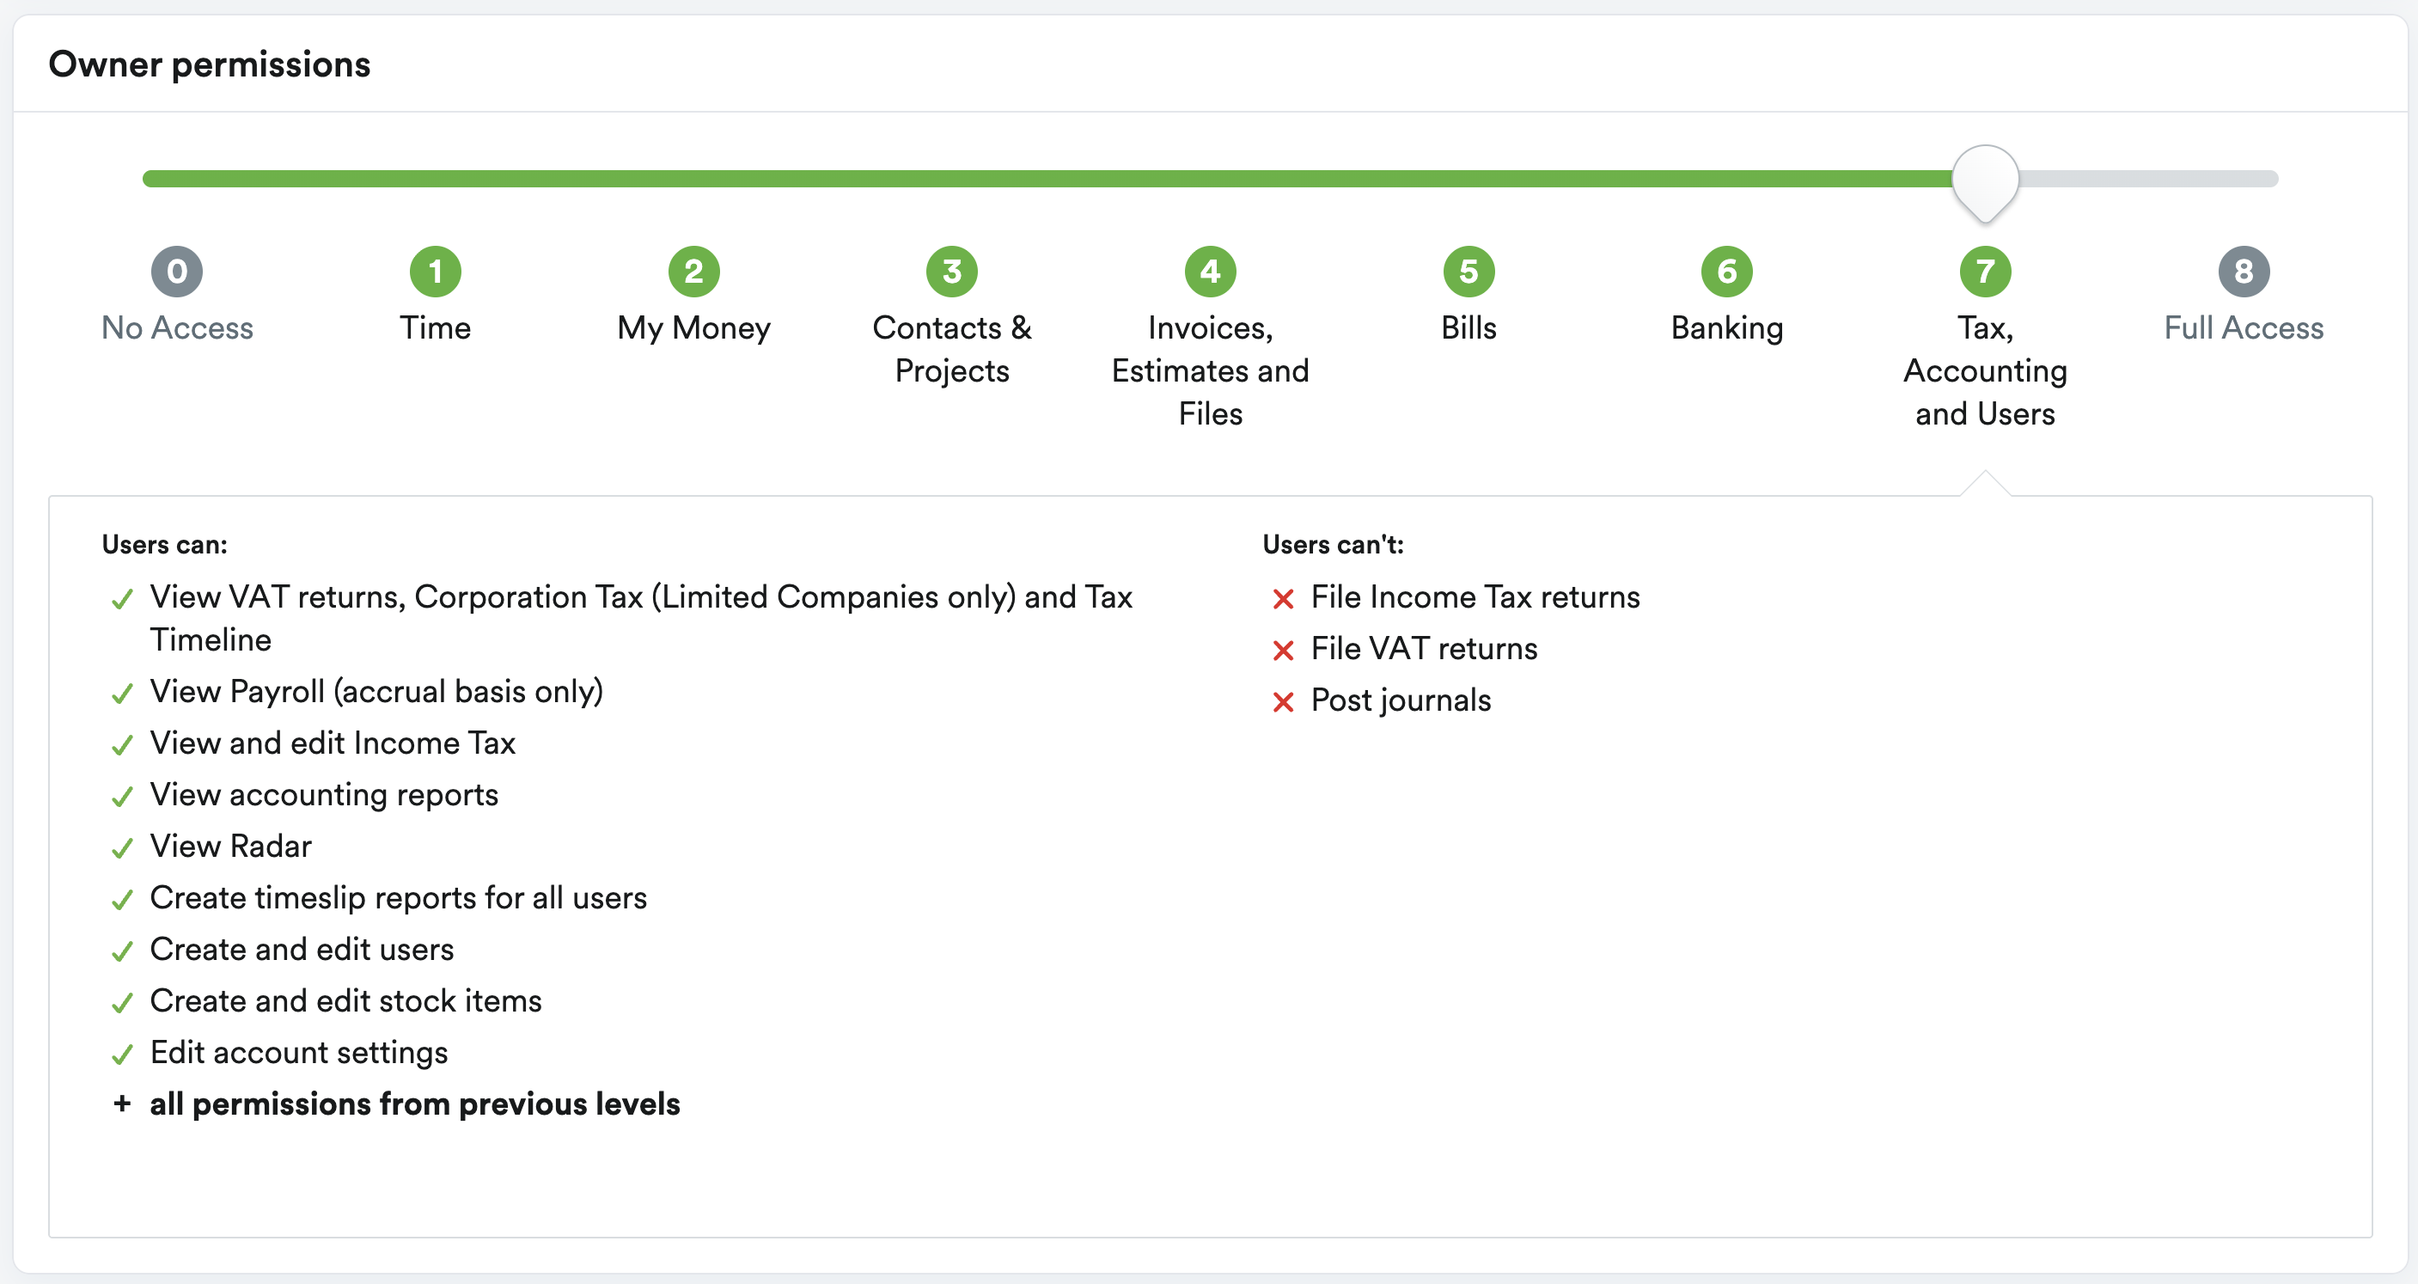The width and height of the screenshot is (2418, 1284).
Task: Click the green filled slider track
Action: 1047,179
